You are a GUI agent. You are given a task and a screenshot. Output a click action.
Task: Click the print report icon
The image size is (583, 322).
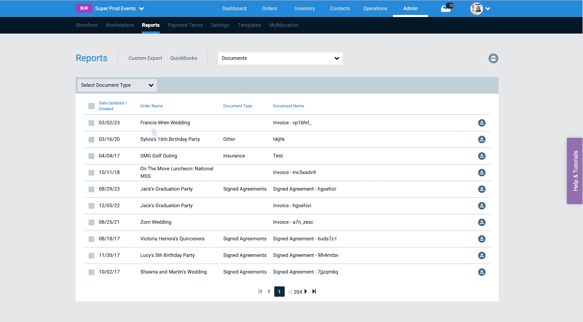(493, 58)
